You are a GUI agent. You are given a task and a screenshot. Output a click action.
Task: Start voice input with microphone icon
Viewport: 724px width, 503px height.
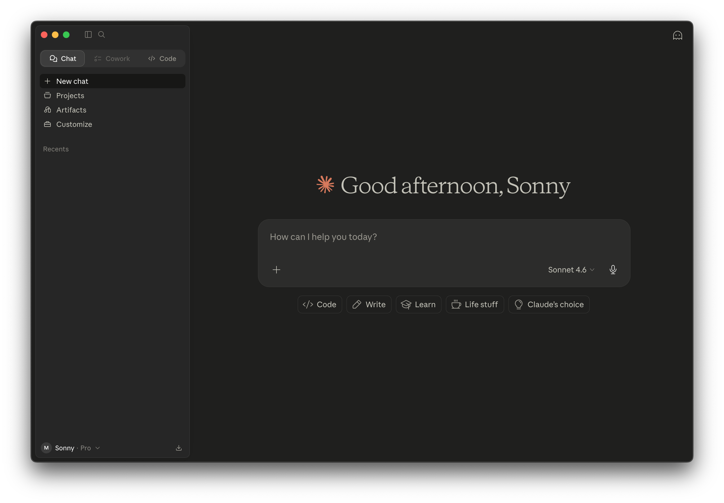pos(613,270)
